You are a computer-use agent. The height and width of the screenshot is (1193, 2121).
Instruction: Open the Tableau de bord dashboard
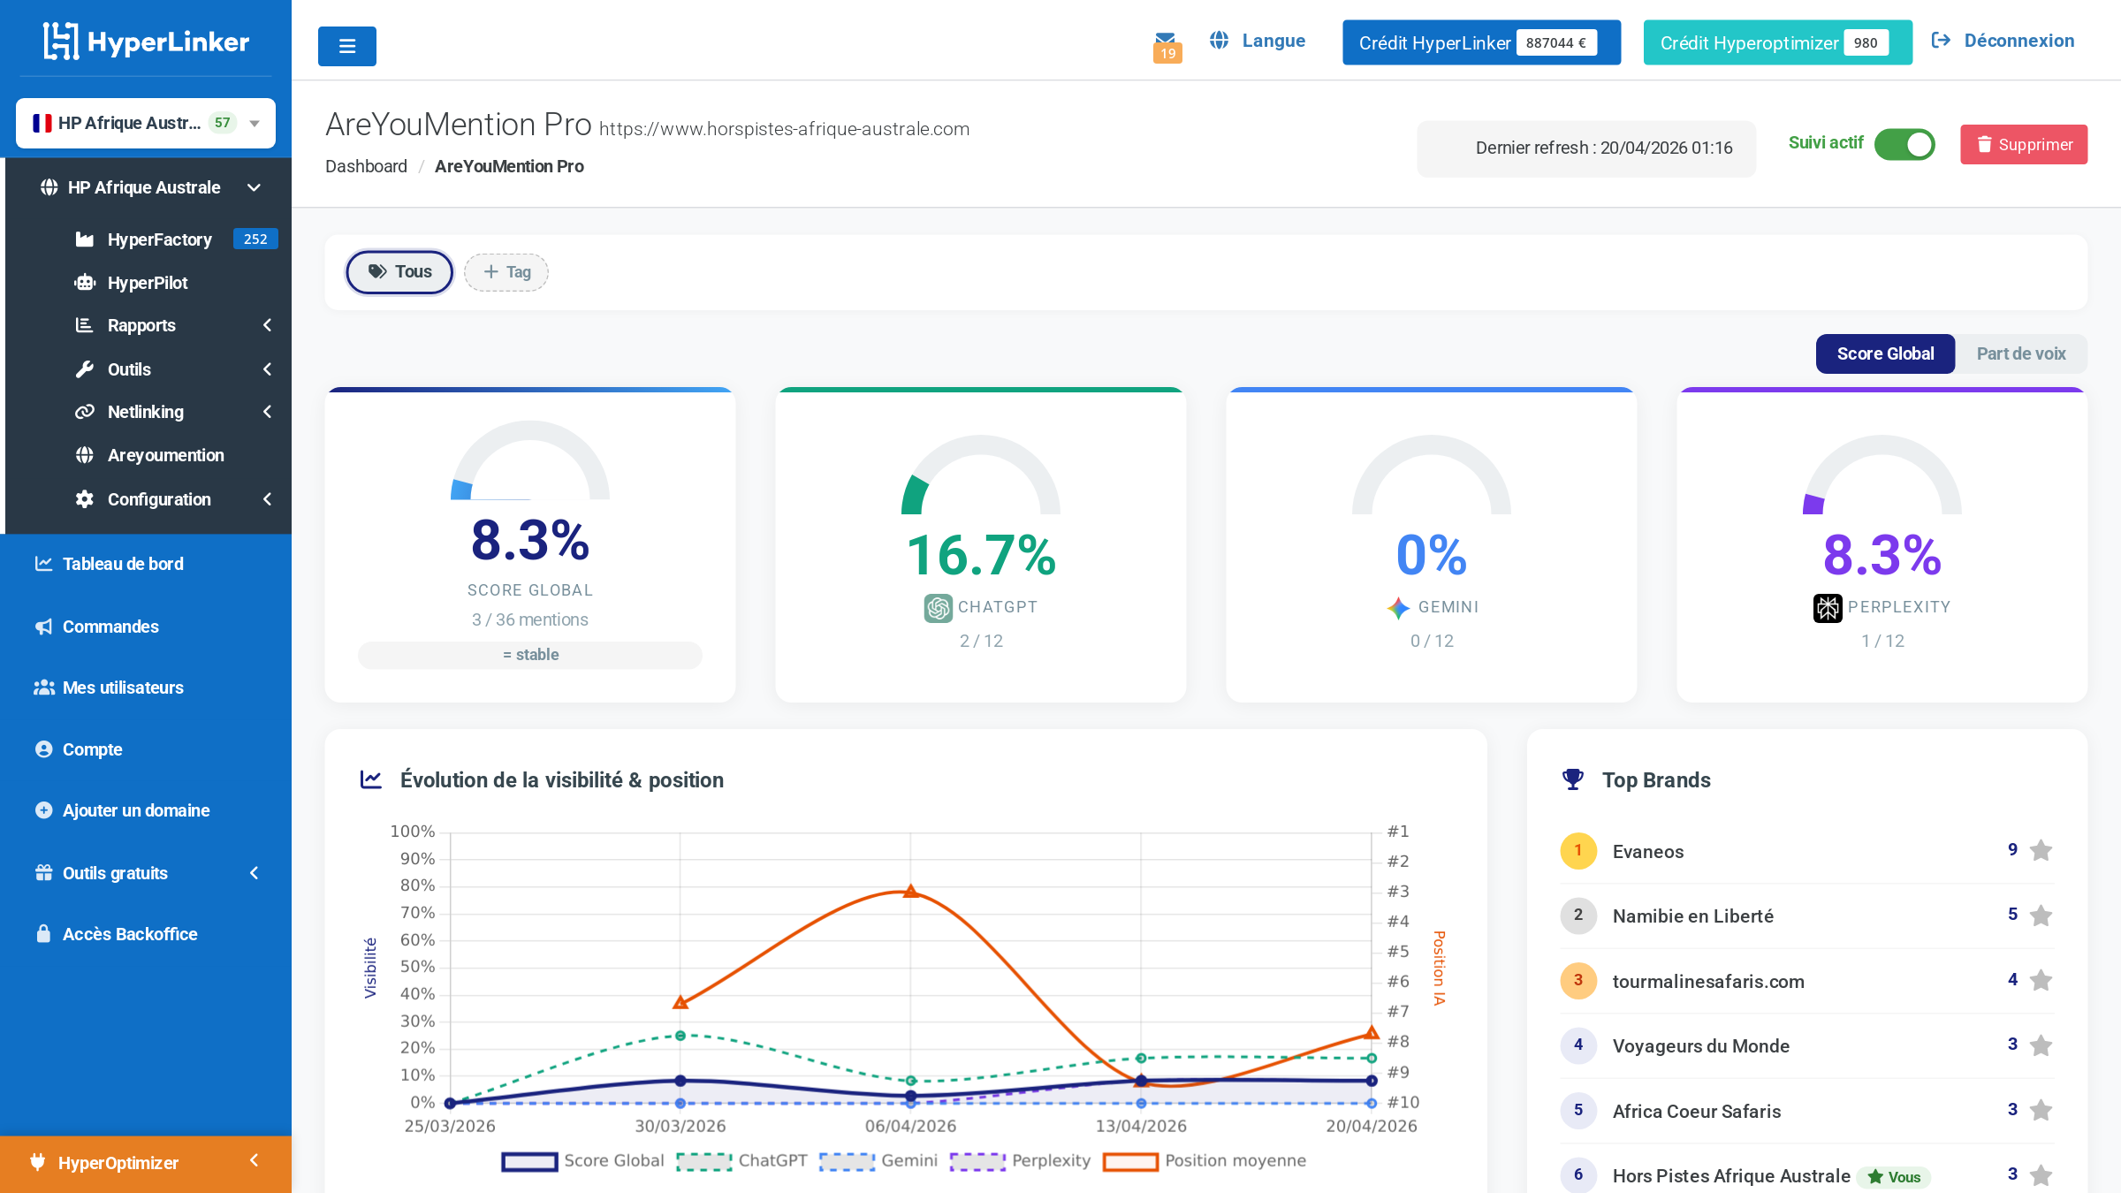click(x=122, y=564)
